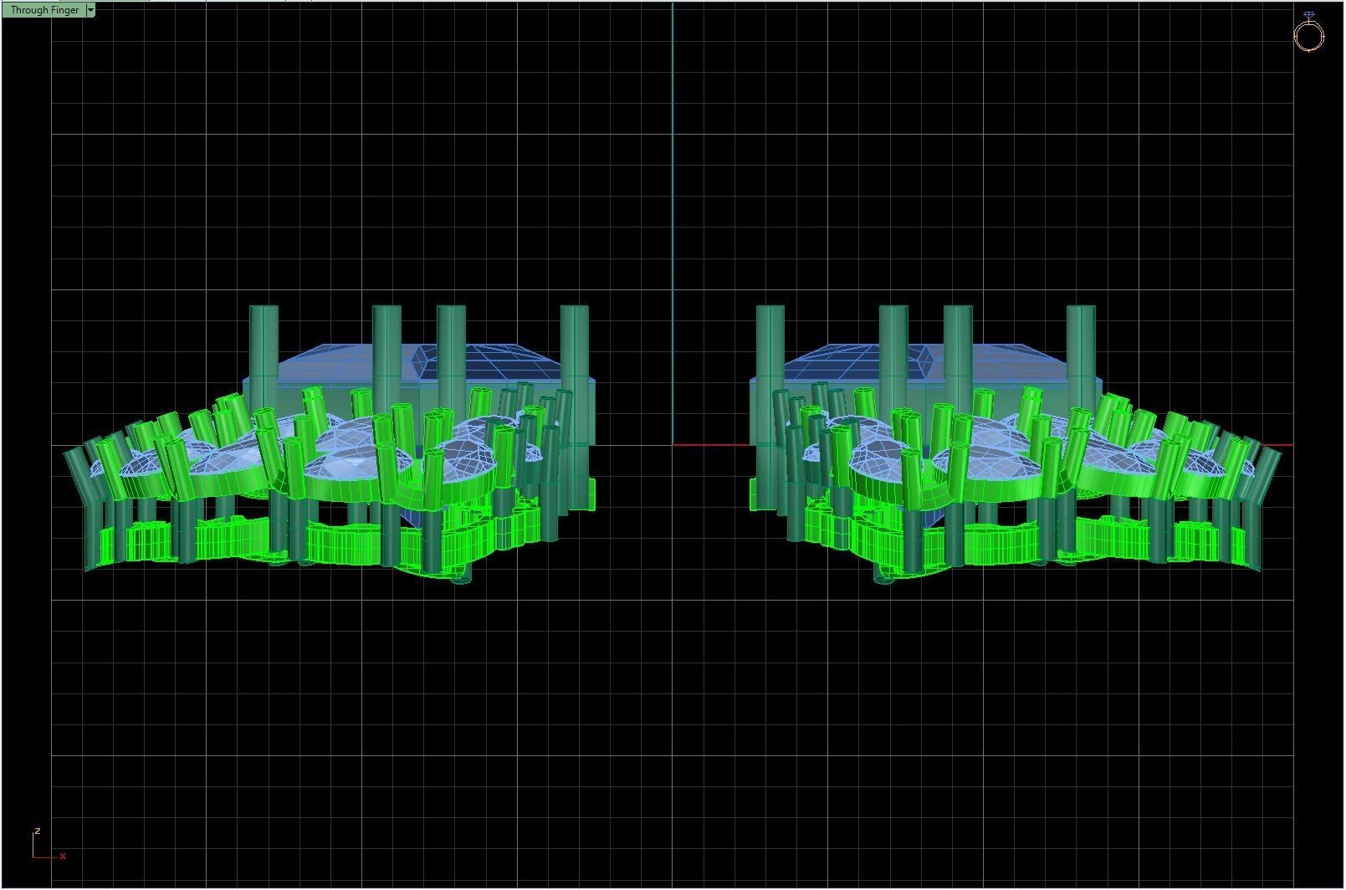Open the Through Finger viewport dropdown arrow
This screenshot has height=890, width=1346.
[x=90, y=10]
